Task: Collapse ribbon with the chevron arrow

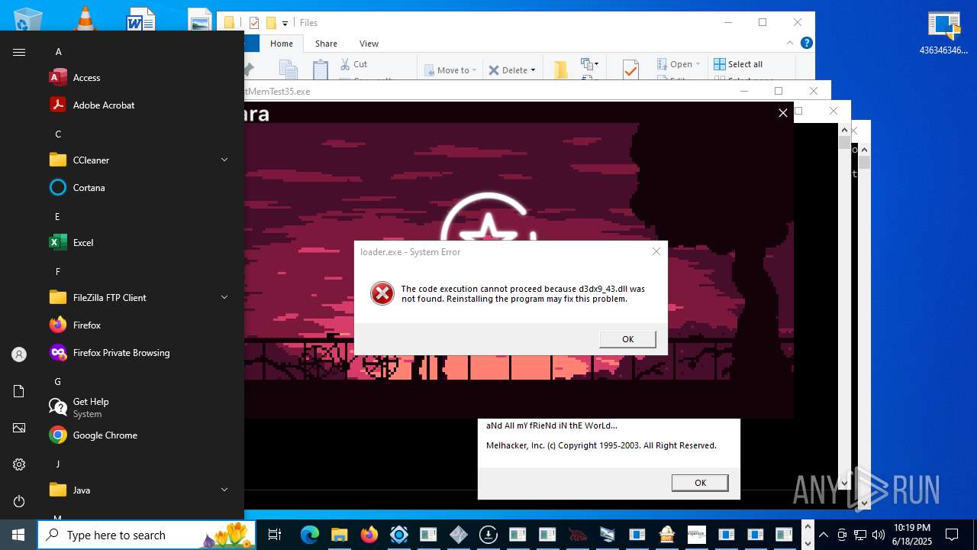Action: click(x=791, y=44)
